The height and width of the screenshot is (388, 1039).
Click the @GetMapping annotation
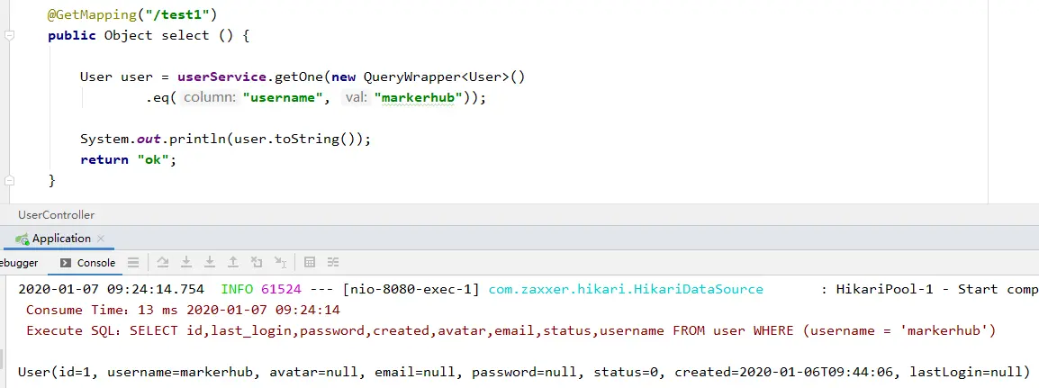click(92, 14)
